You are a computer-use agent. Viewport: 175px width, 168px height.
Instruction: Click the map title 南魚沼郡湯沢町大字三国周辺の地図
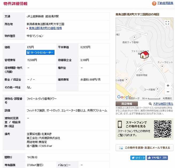point(137,14)
